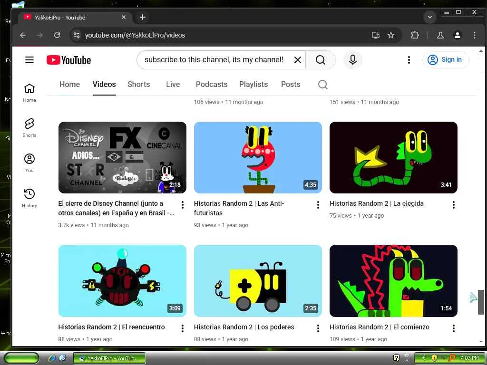487x365 pixels.
Task: Click the install app icon in address bar
Action: 376,35
